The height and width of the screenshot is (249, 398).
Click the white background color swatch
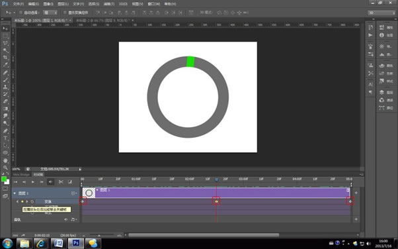tap(7, 182)
